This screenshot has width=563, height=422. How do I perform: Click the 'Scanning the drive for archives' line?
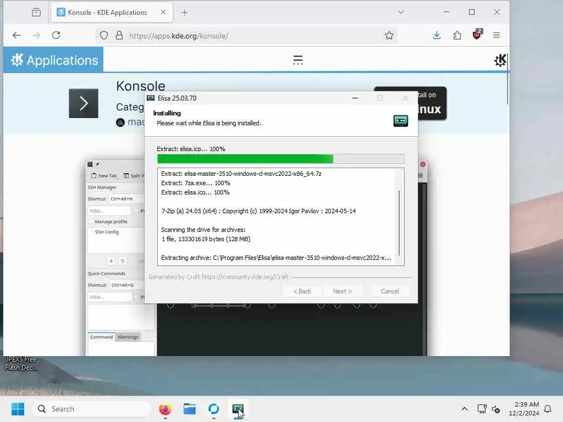point(203,230)
